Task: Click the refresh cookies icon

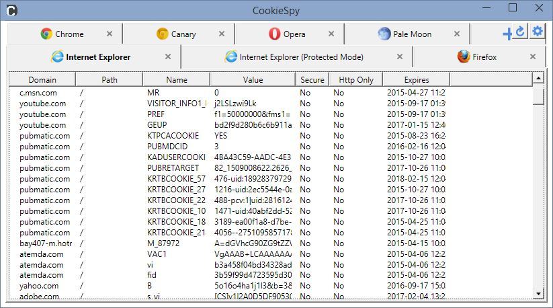Action: 520,32
